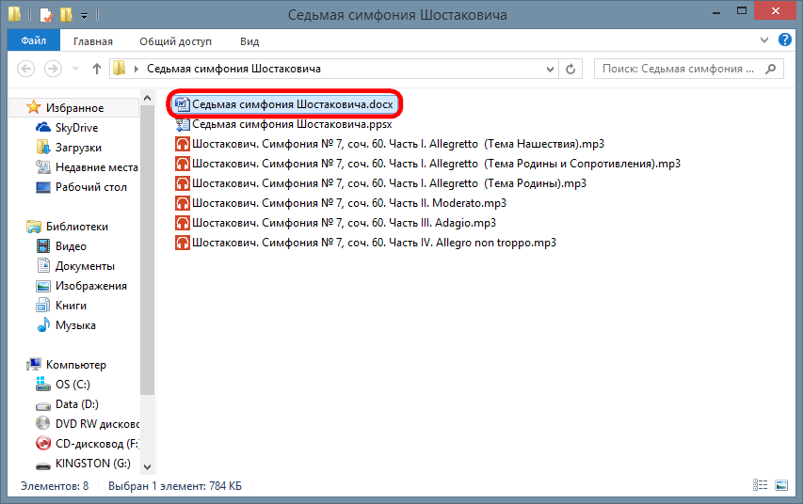Image resolution: width=803 pixels, height=504 pixels.
Task: Switch to the Вид ribbon tab
Action: (x=249, y=41)
